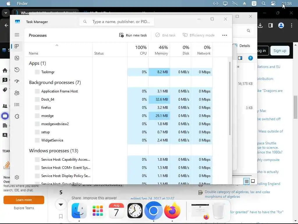298x224 pixels.
Task: Open Task Manager settings gear
Action: tap(17, 177)
